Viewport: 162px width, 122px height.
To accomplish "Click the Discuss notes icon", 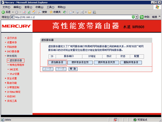I will coord(89,12).
